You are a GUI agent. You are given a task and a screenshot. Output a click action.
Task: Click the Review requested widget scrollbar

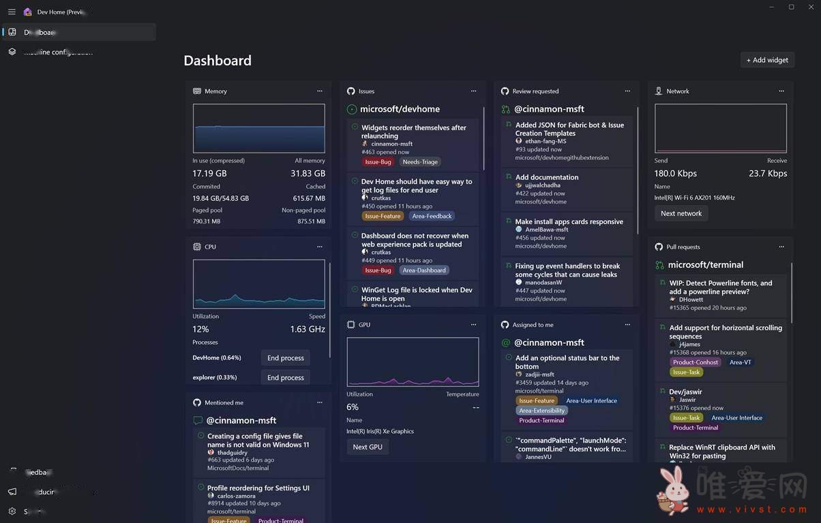(638, 170)
